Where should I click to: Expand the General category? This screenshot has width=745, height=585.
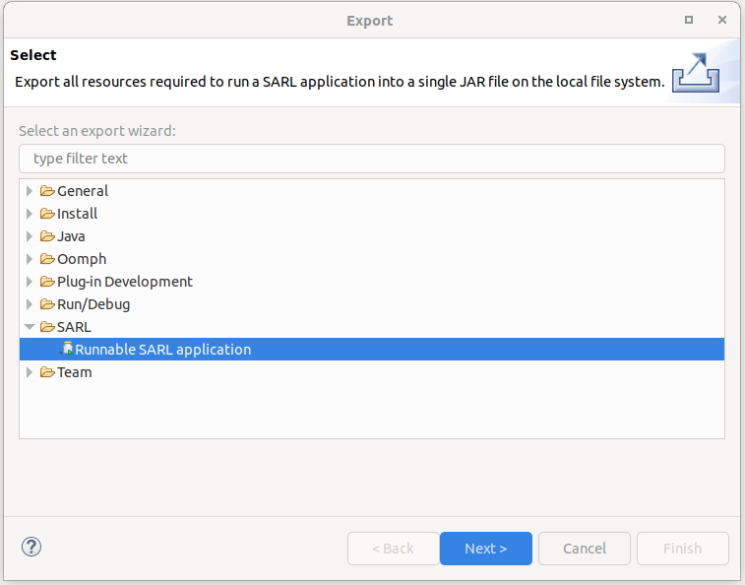click(30, 191)
